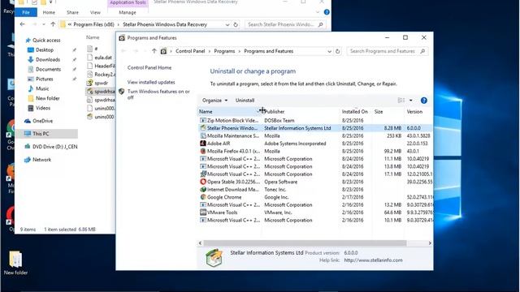Click the Stellar Phoenix Windows program icon
This screenshot has height=292, width=520.
[203, 128]
